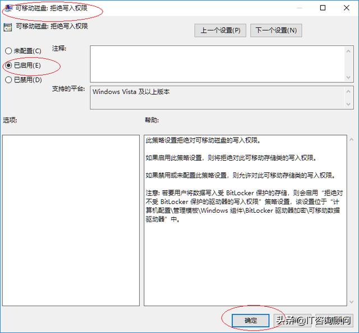Click supported platform box scroll up arrow

point(348,92)
